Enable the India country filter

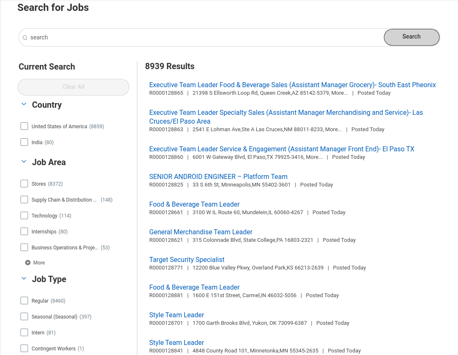click(x=24, y=142)
